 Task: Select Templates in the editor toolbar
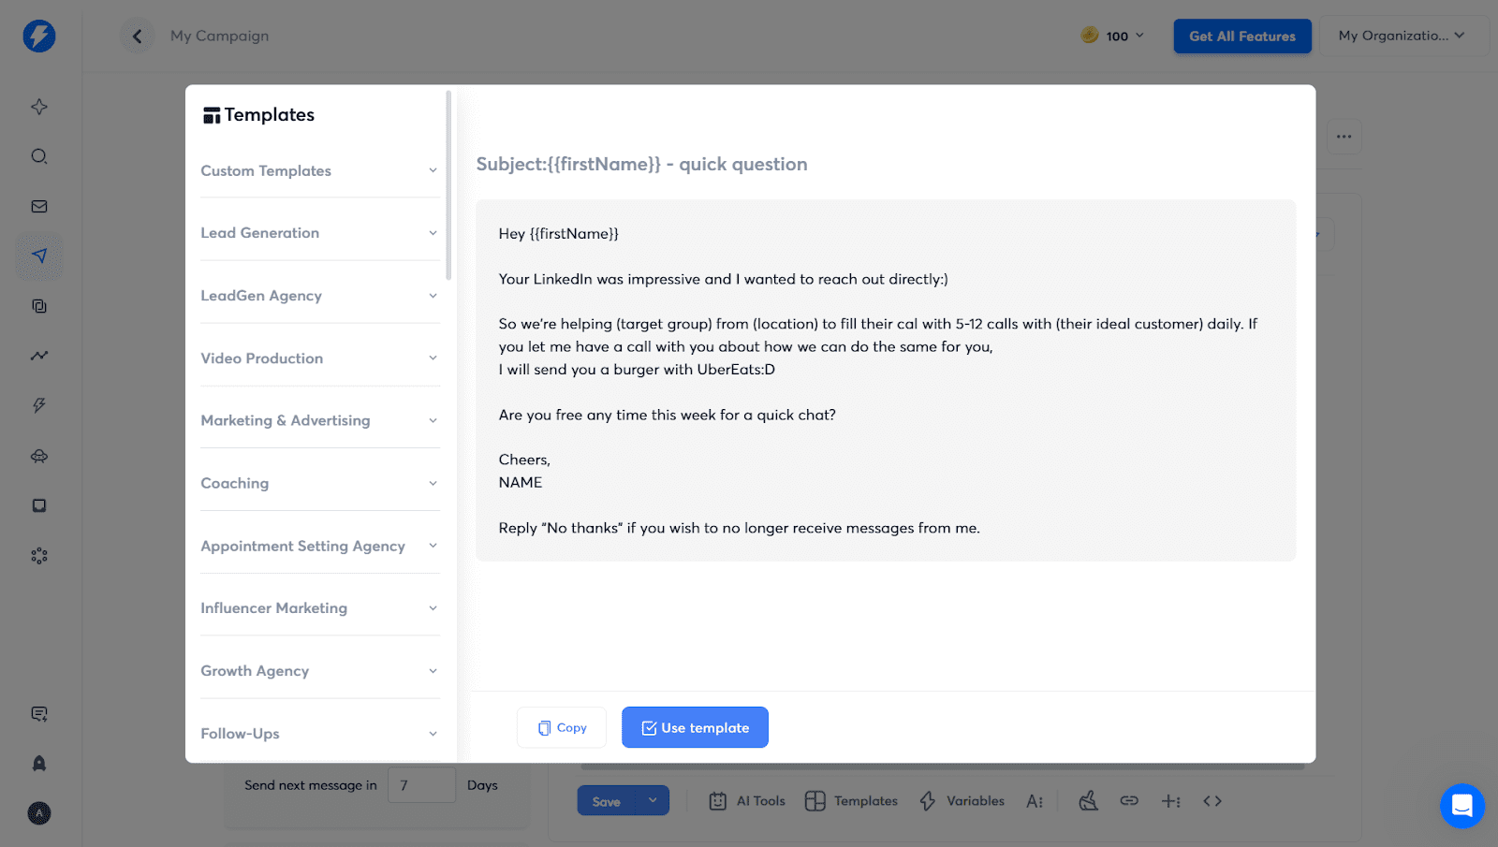click(852, 801)
